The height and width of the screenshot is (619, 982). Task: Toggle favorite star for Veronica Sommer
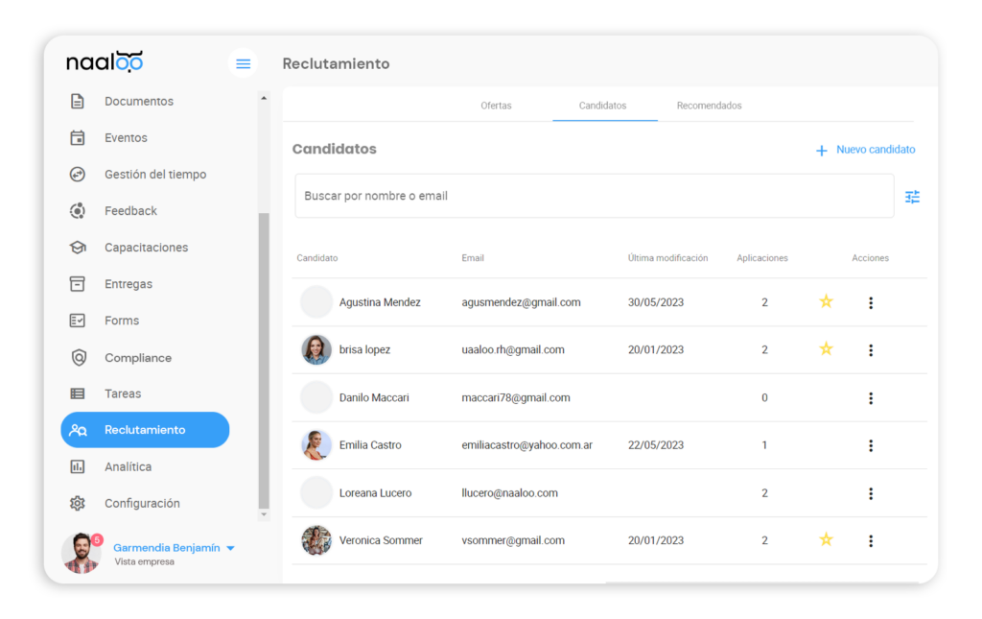(826, 538)
